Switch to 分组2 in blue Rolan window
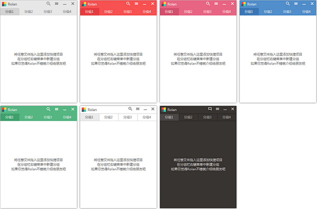Viewport: 317px width, 209px height. tap(268, 11)
